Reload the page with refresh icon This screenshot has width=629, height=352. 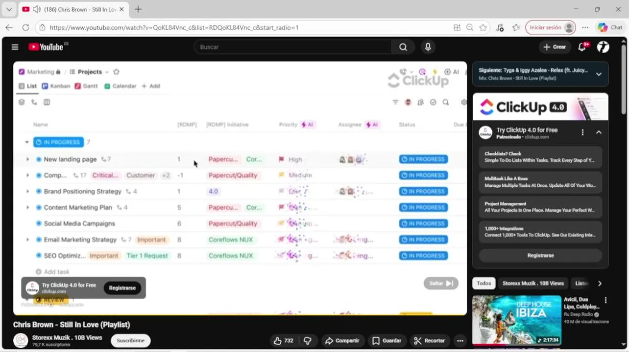point(25,27)
